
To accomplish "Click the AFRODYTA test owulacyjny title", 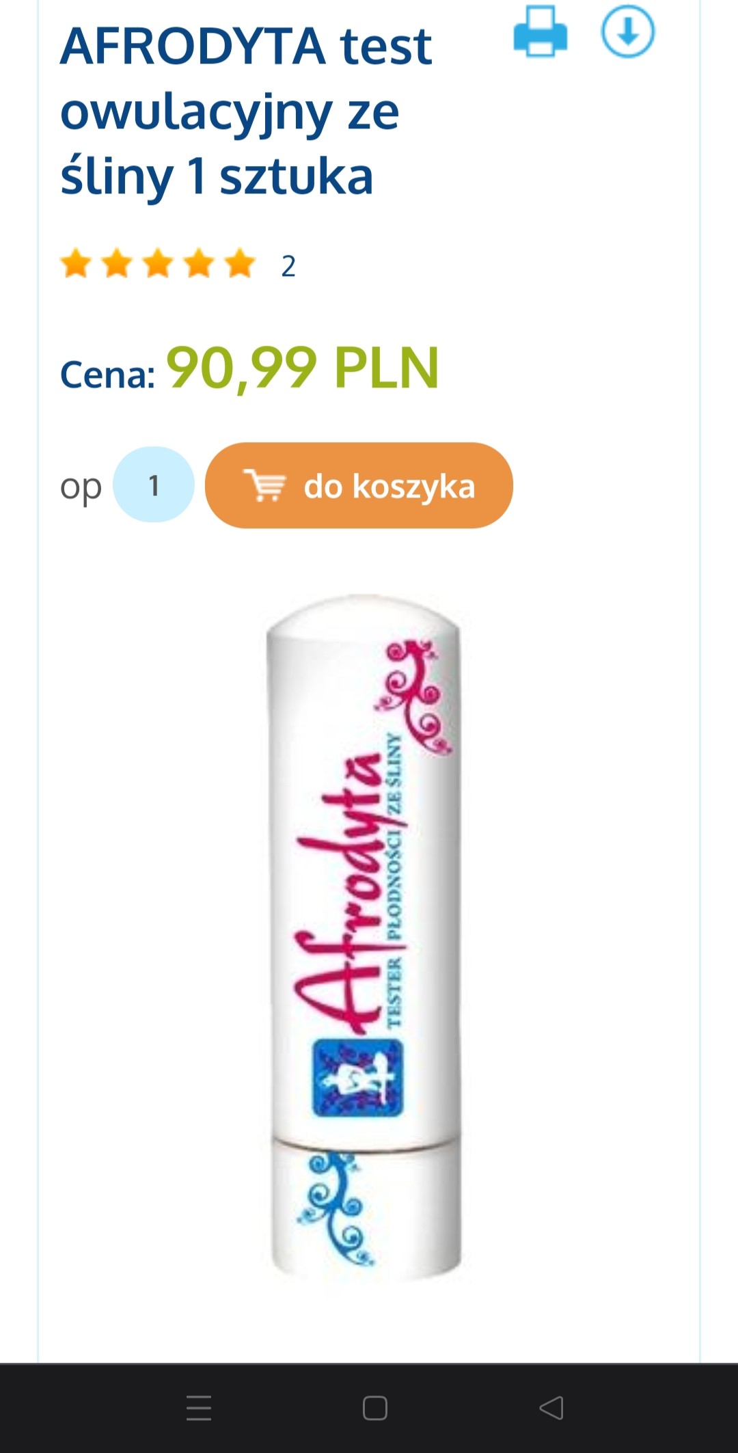I will tap(246, 111).
